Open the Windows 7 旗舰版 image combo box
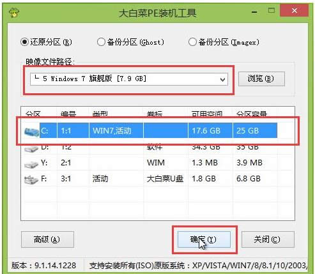 [x=129, y=79]
